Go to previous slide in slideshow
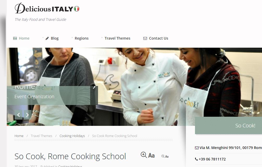The width and height of the screenshot is (262, 167). 19,115
